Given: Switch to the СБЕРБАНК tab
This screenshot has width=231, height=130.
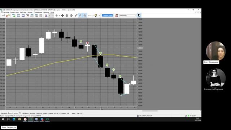Looking at the screenshot, I should pyautogui.click(x=25, y=113).
